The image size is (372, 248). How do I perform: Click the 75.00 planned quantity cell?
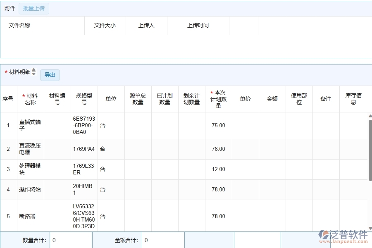[x=218, y=125]
